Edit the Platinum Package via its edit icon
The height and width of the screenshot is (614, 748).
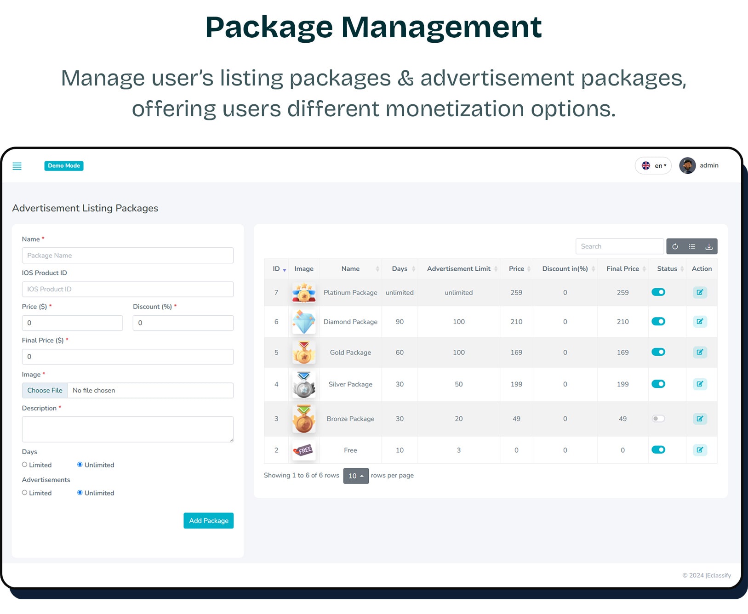coord(700,292)
